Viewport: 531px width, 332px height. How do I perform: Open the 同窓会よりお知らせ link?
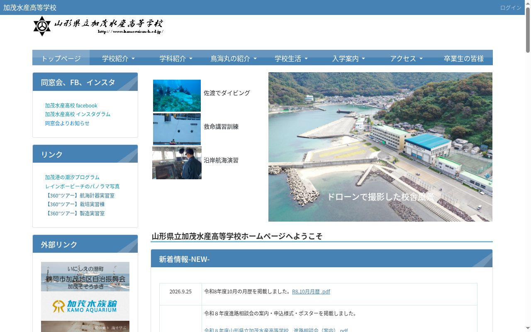(67, 123)
